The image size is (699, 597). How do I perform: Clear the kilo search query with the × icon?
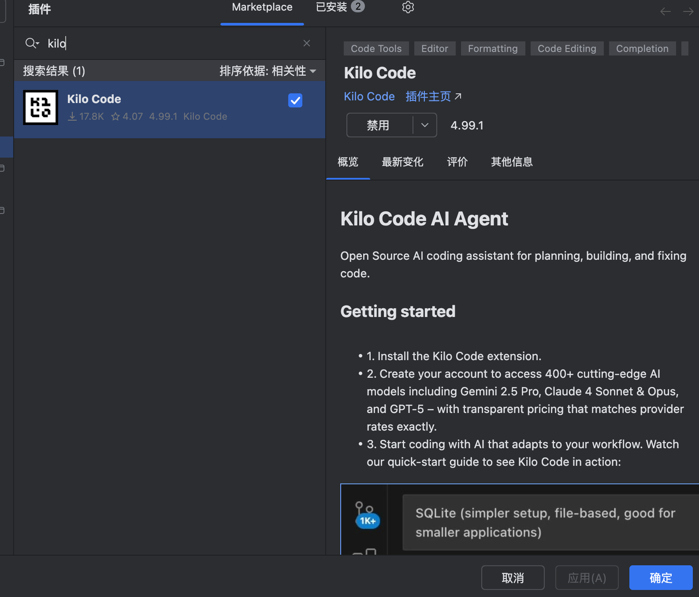[x=306, y=43]
